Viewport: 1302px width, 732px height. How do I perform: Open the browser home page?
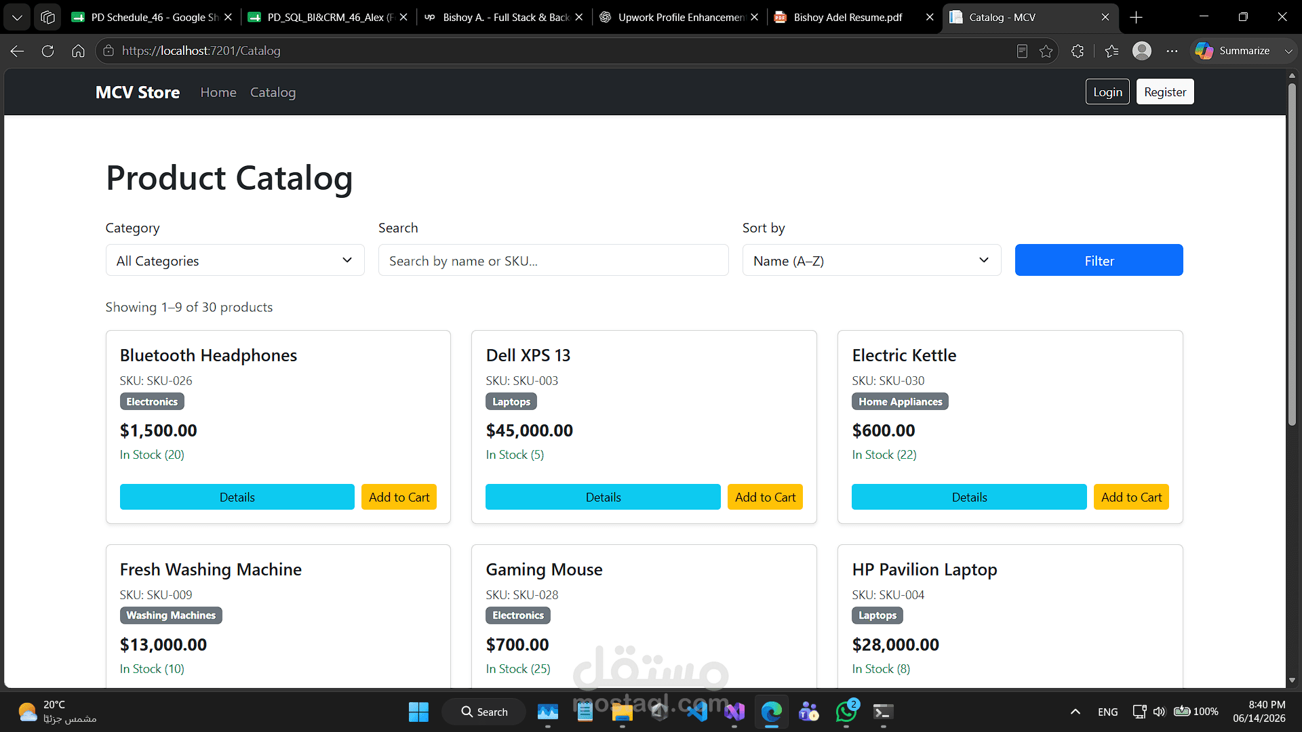(x=78, y=51)
